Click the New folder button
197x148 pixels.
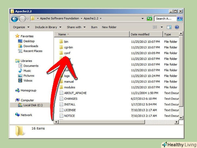pyautogui.click(x=109, y=27)
